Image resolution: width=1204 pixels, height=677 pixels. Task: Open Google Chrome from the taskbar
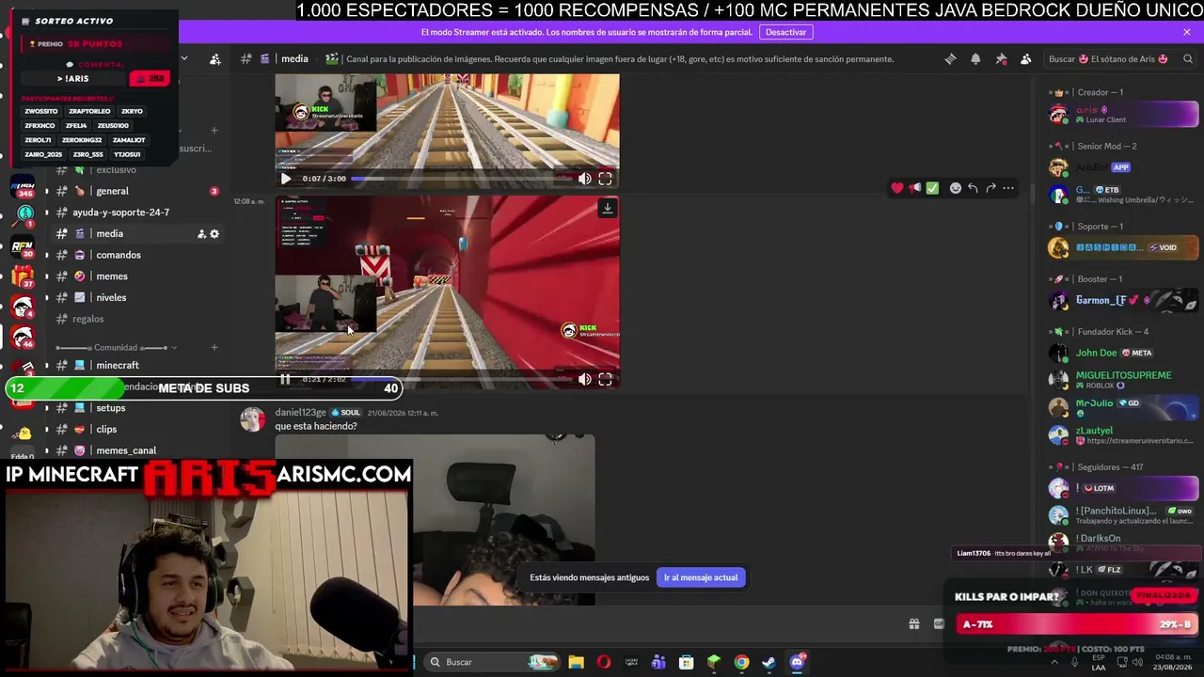[x=742, y=662]
